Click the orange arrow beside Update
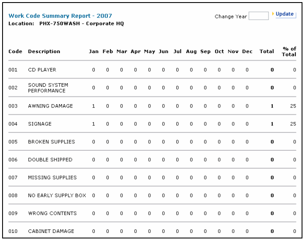The width and height of the screenshot is (305, 241). click(273, 14)
